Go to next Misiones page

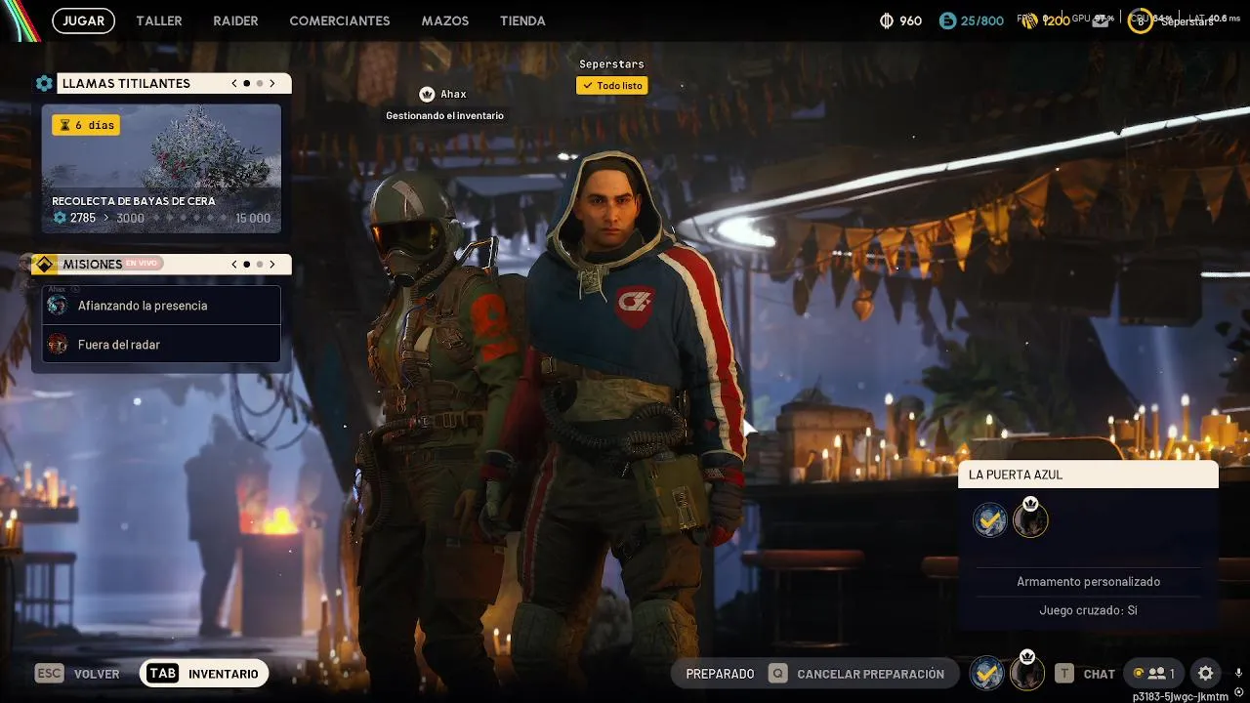272,265
